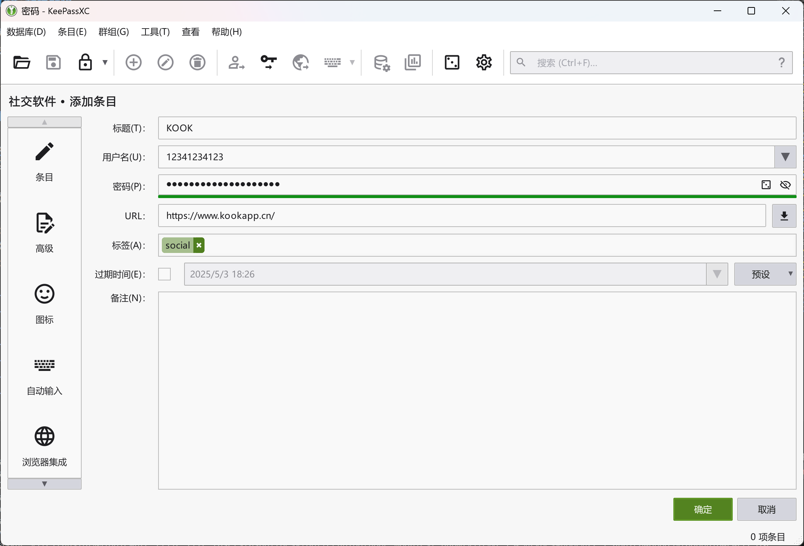This screenshot has width=804, height=546.
Task: Lock the database with padlock icon
Action: tap(85, 62)
